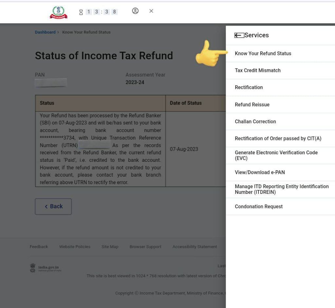
Task: Go to Dashboard via breadcrumb link
Action: [x=45, y=32]
